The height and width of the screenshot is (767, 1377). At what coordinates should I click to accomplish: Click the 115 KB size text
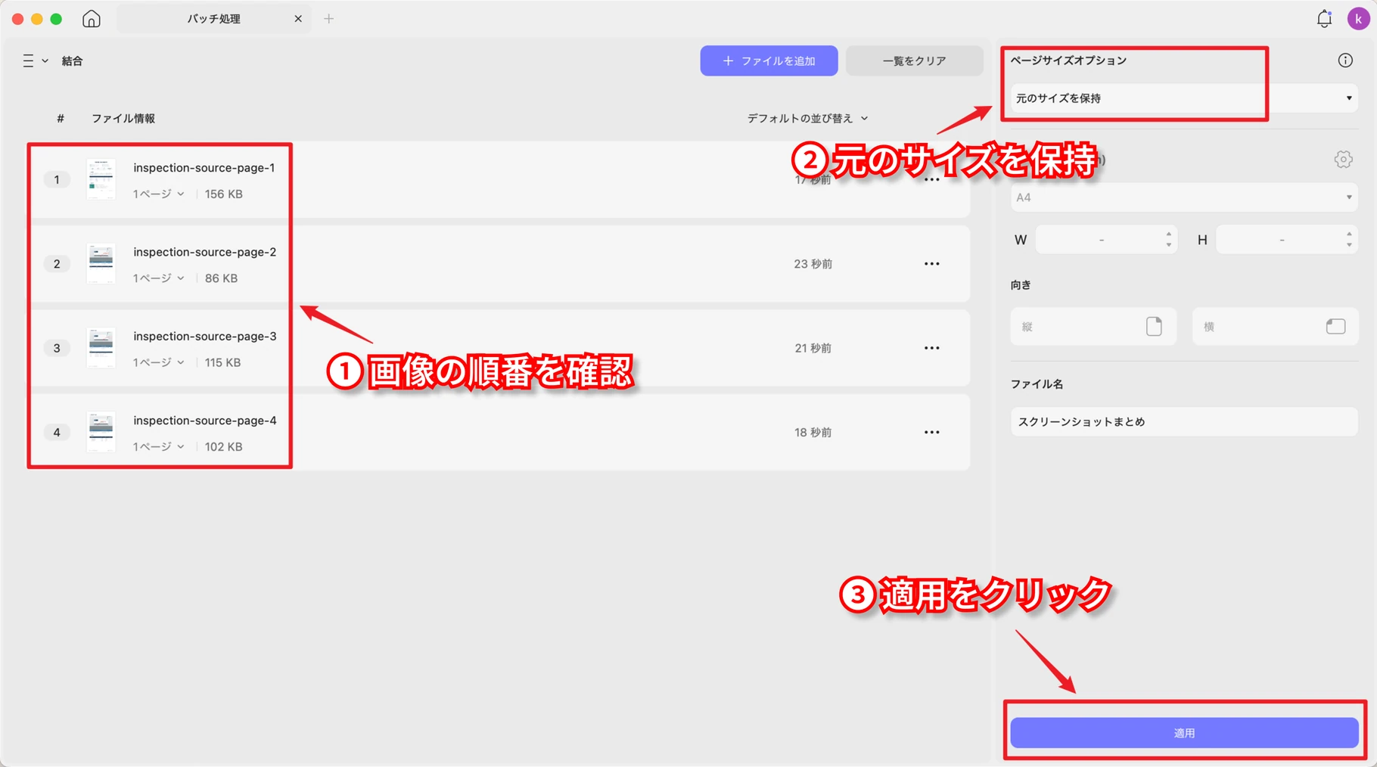tap(222, 362)
